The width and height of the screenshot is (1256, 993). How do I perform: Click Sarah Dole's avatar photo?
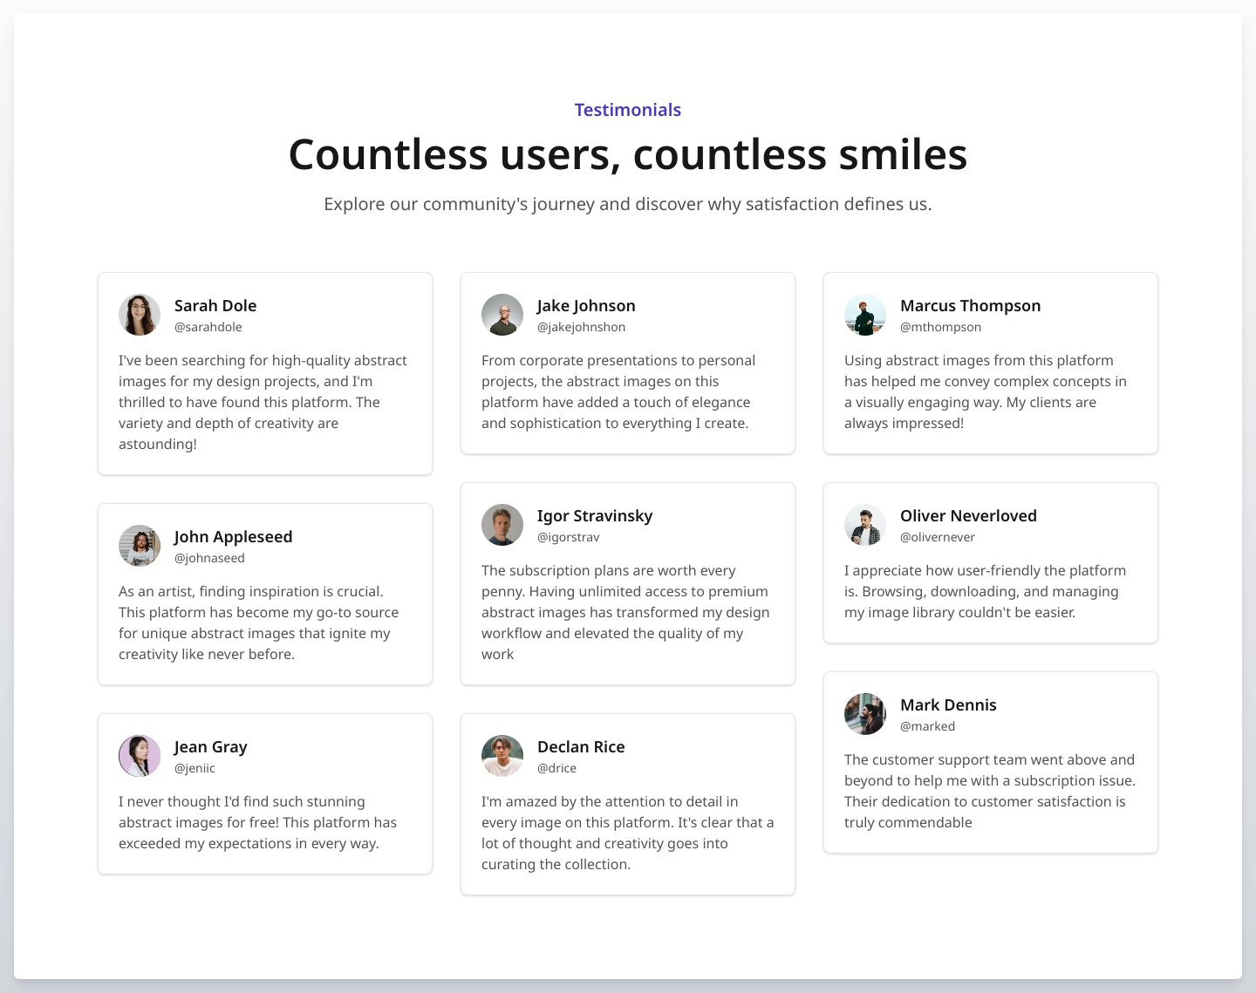(x=140, y=315)
